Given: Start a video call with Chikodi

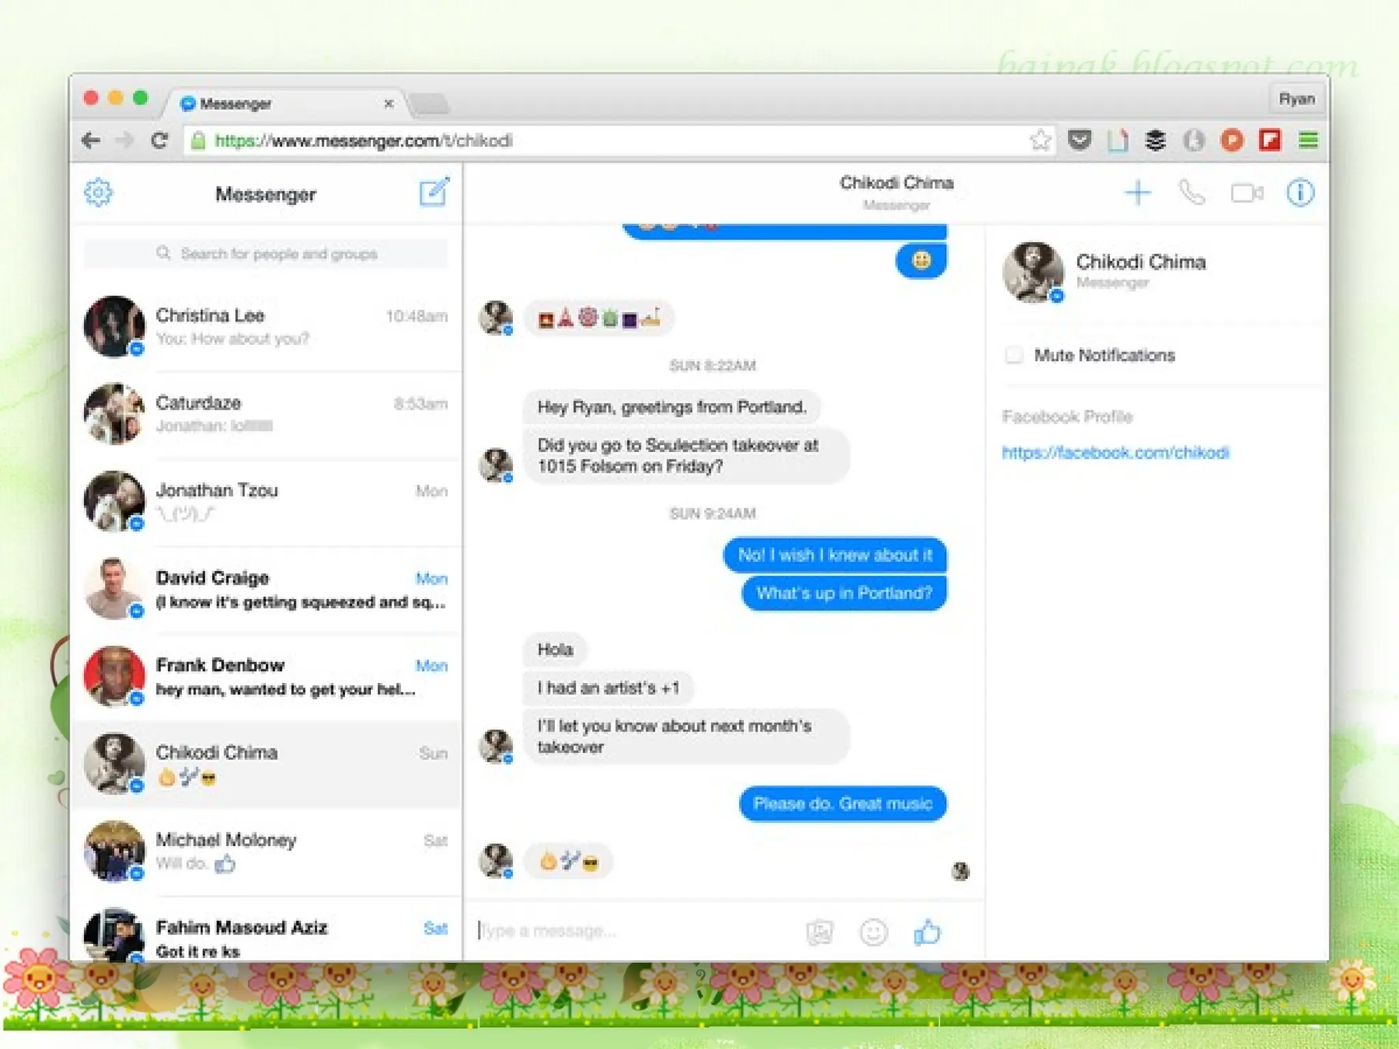Looking at the screenshot, I should click(1247, 193).
